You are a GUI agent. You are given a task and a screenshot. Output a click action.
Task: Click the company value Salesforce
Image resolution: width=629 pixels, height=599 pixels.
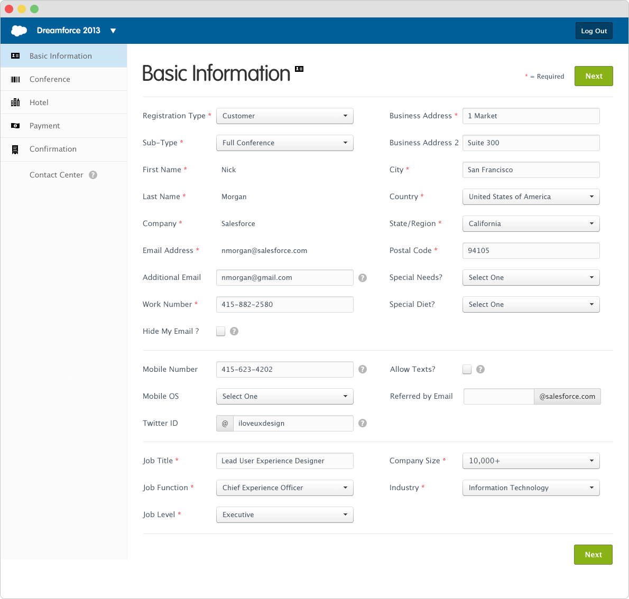point(238,224)
